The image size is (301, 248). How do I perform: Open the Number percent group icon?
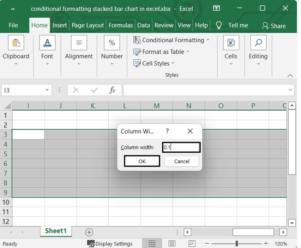click(x=112, y=43)
